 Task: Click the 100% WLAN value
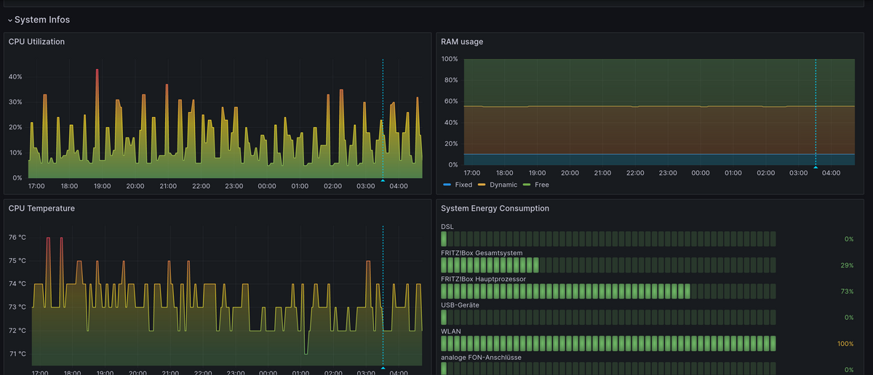point(845,344)
